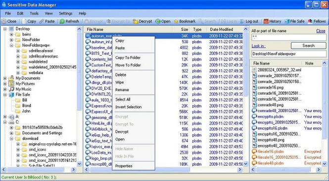Choose Rename in the context menu
This screenshot has width=329, height=181.
click(x=134, y=90)
